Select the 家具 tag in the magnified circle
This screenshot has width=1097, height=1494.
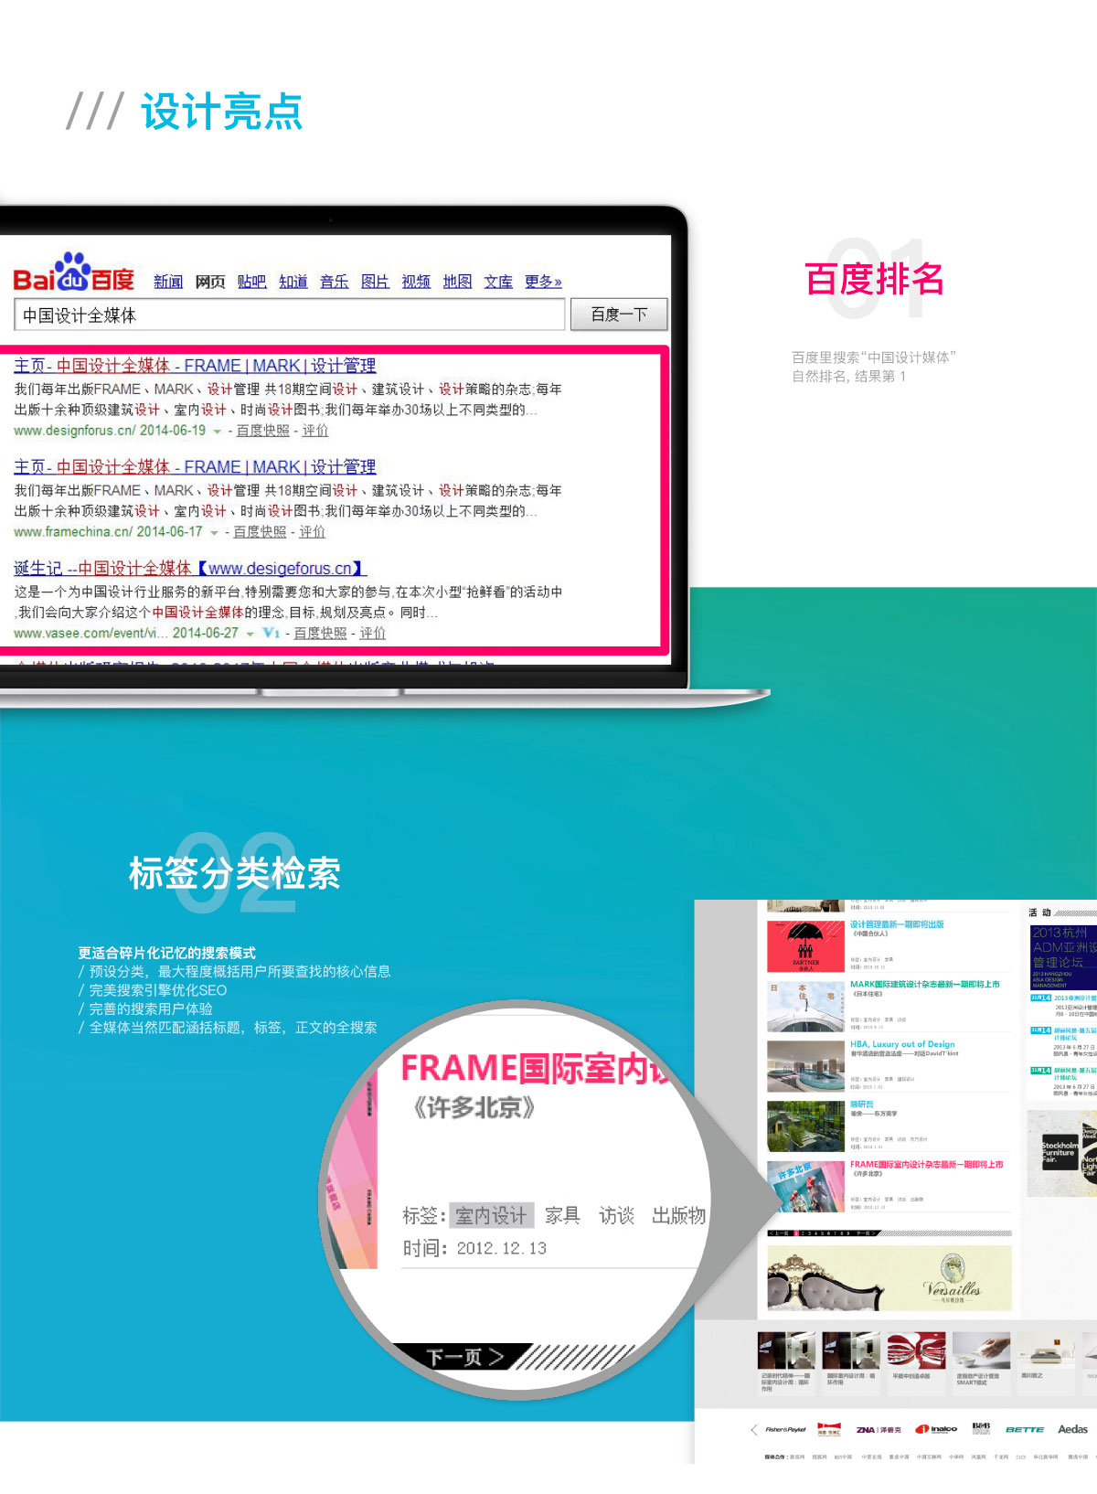562,1216
